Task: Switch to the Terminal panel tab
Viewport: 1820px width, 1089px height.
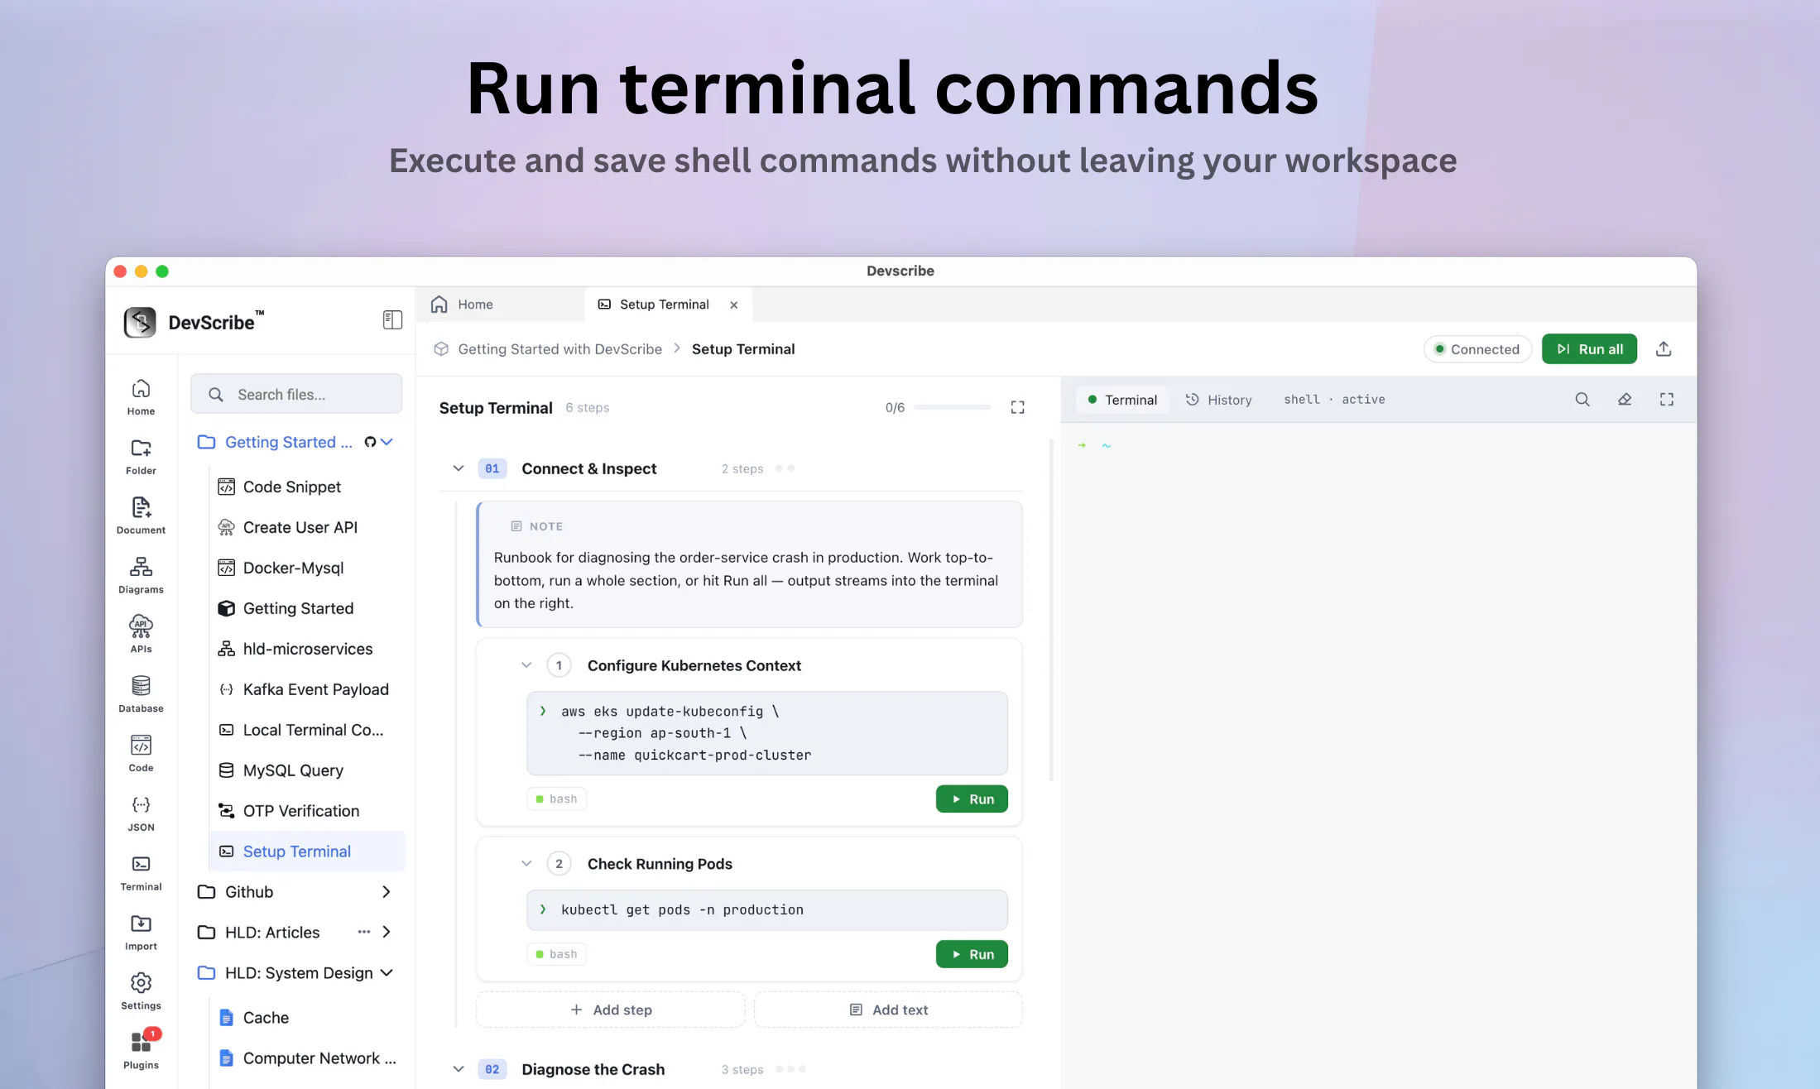Action: tap(1122, 400)
